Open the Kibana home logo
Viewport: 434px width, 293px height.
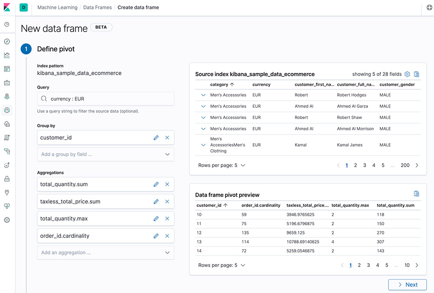(7, 7)
